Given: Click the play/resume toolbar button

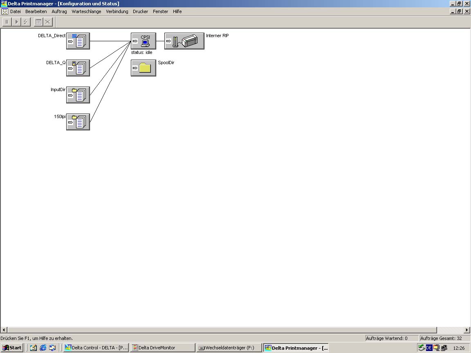Looking at the screenshot, I should (x=16, y=22).
